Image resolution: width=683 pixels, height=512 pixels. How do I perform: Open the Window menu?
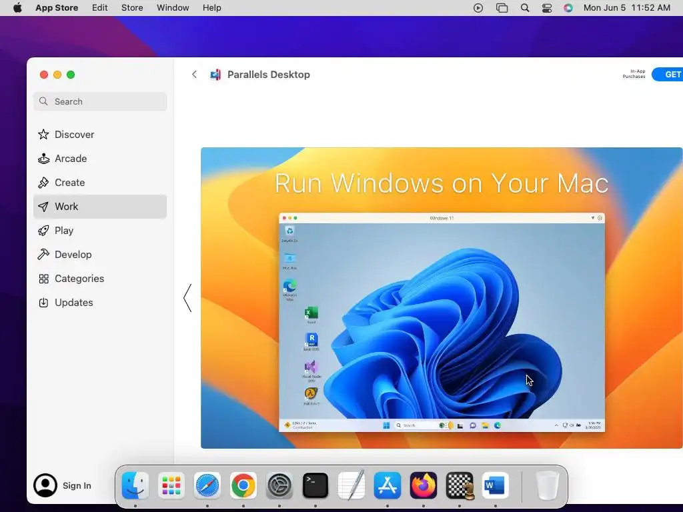tap(173, 8)
